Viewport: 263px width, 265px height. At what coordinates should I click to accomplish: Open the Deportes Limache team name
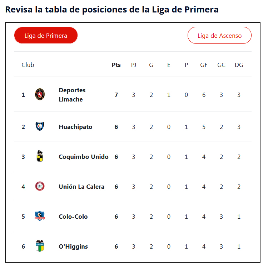click(x=72, y=95)
